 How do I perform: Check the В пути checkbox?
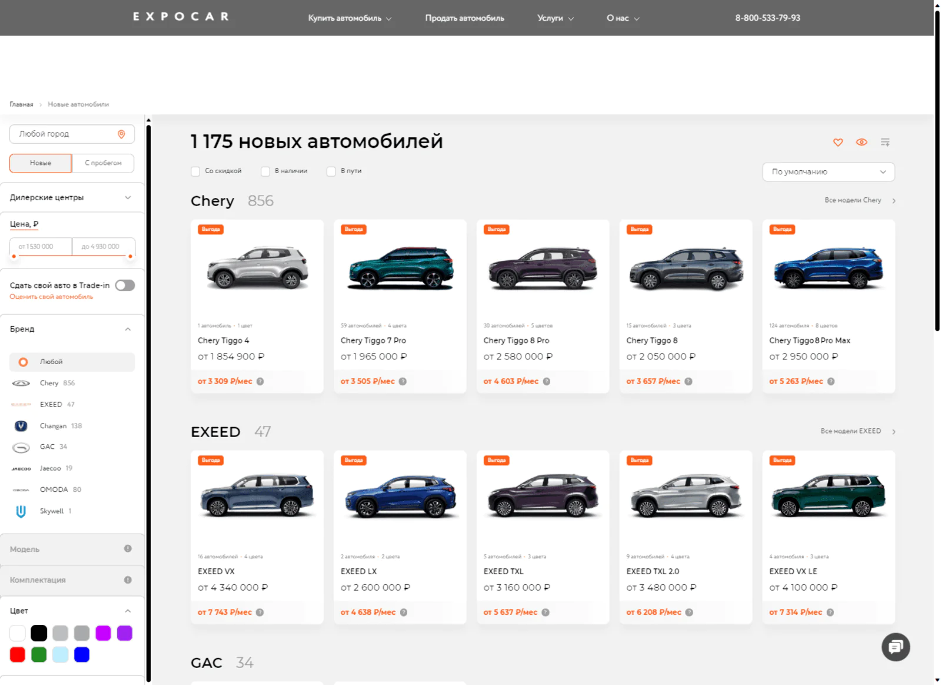coord(331,171)
